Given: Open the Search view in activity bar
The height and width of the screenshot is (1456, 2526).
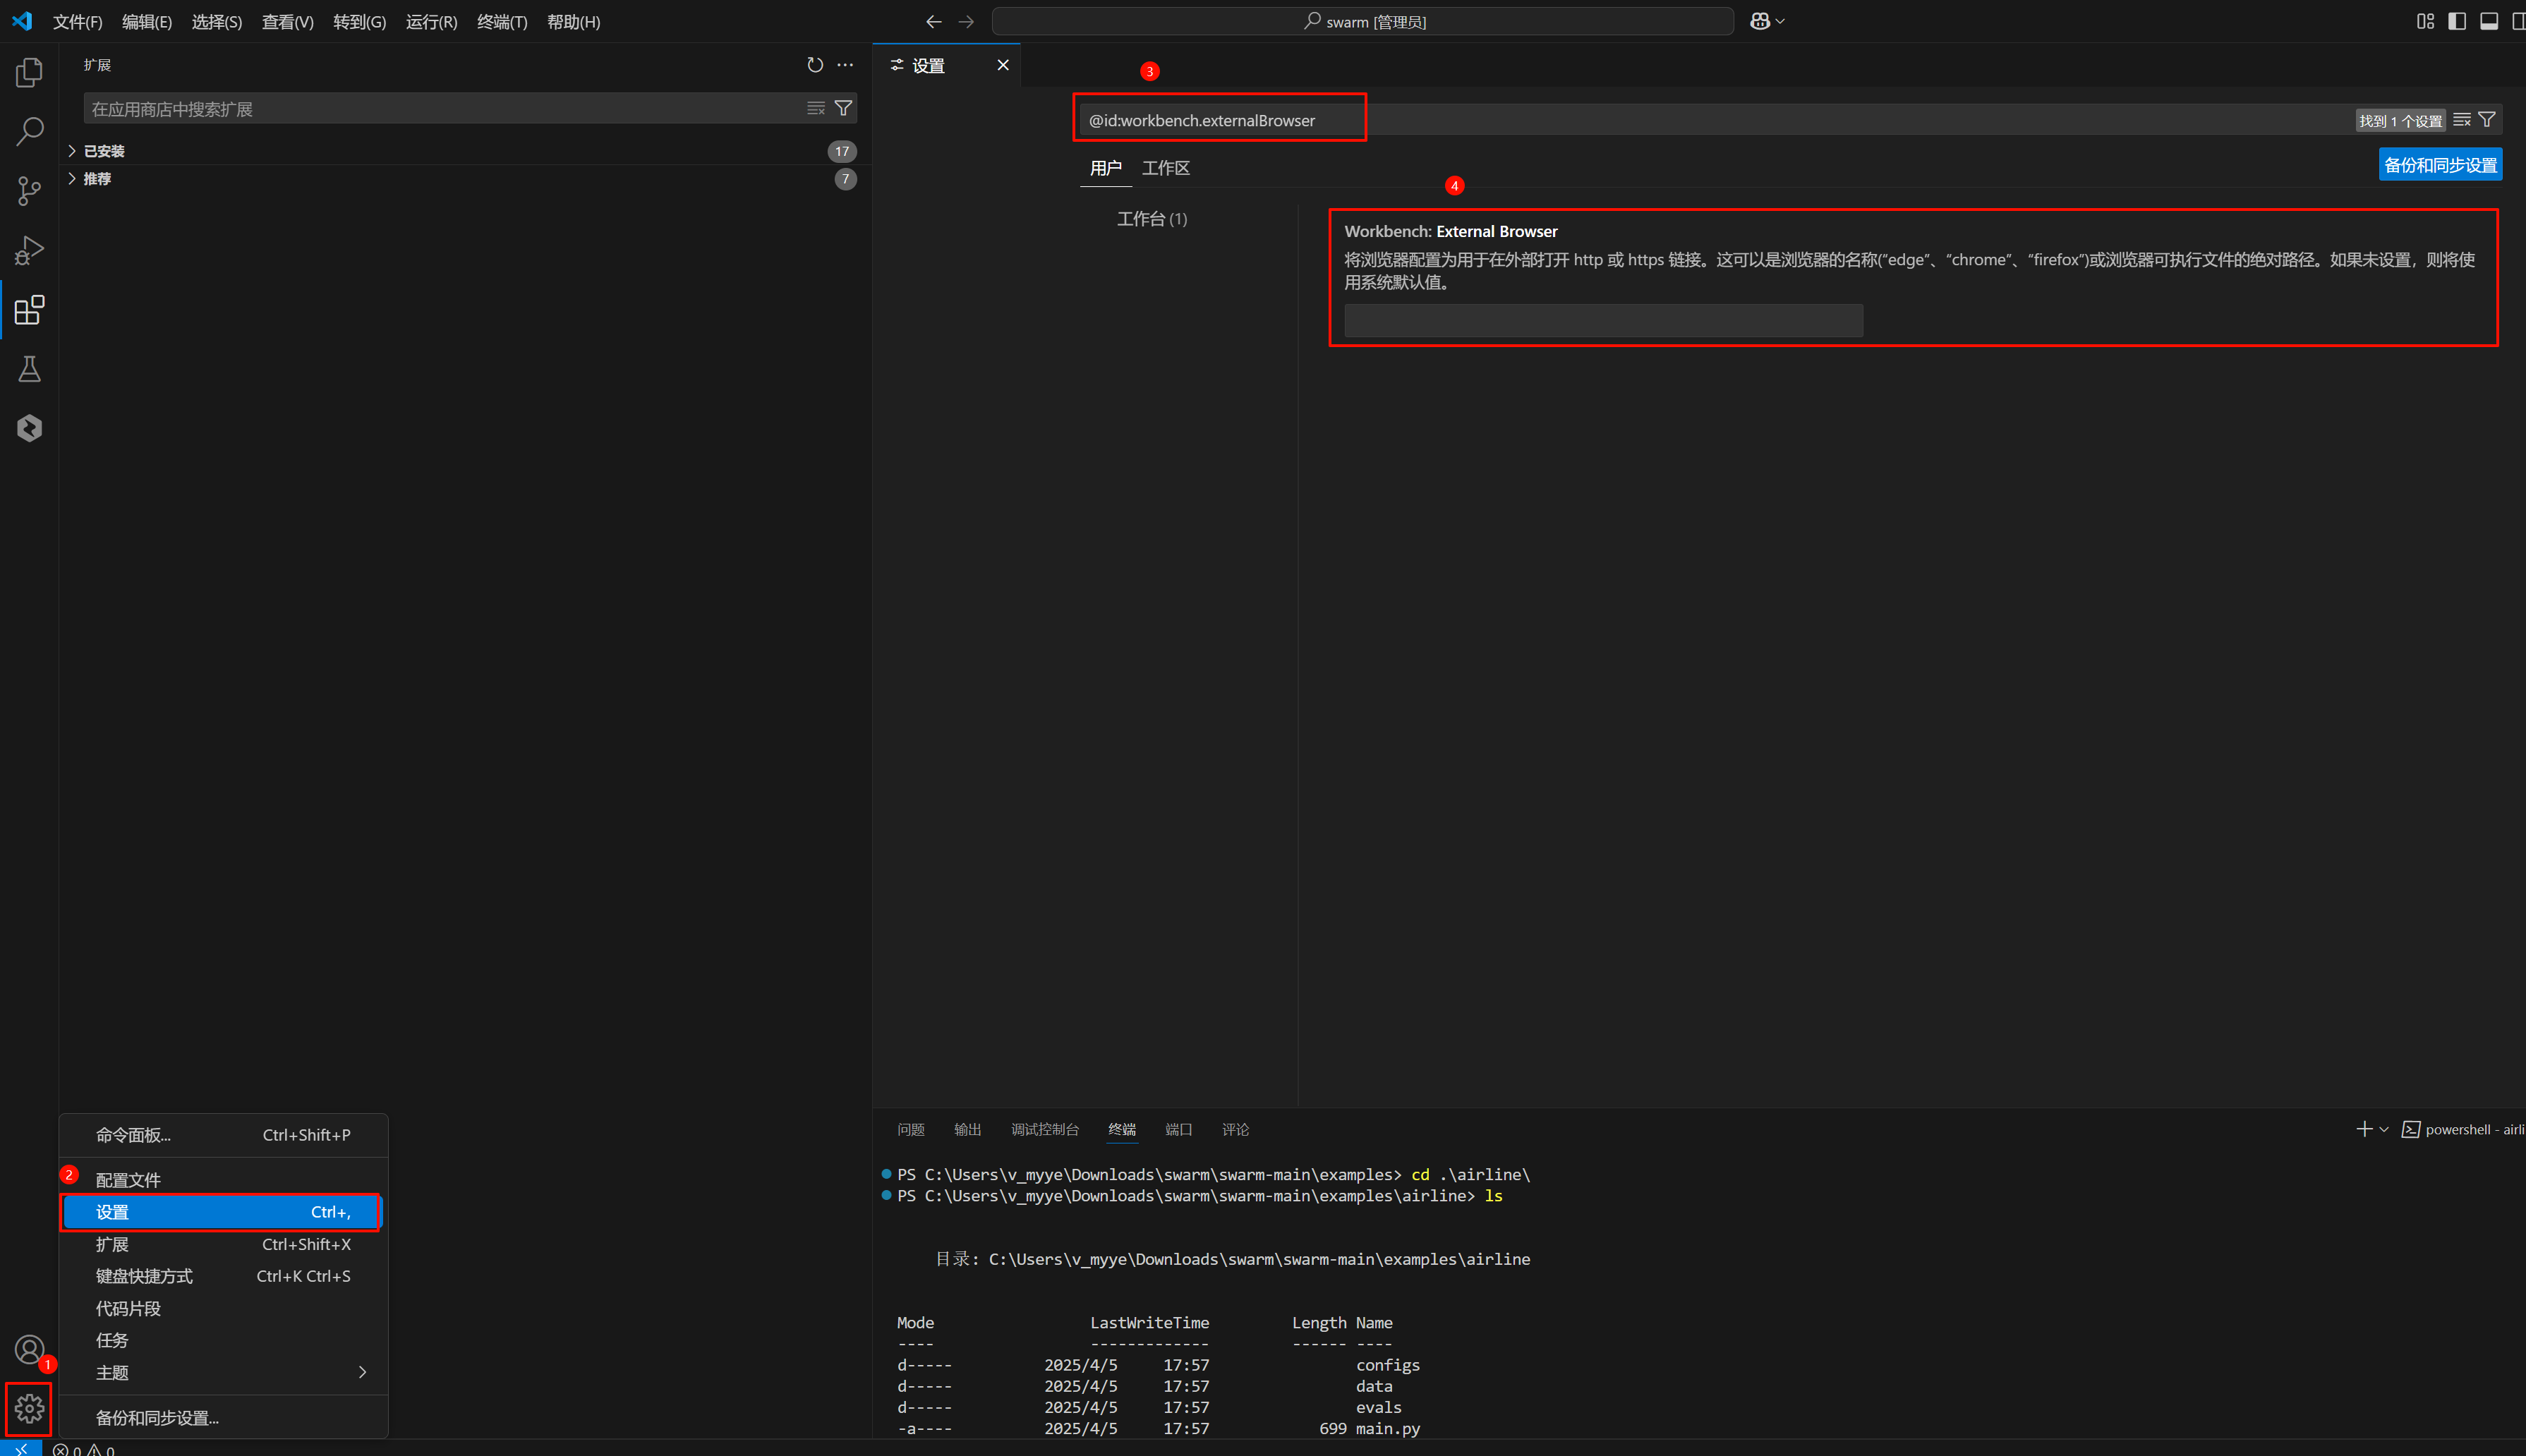Looking at the screenshot, I should coord(29,131).
